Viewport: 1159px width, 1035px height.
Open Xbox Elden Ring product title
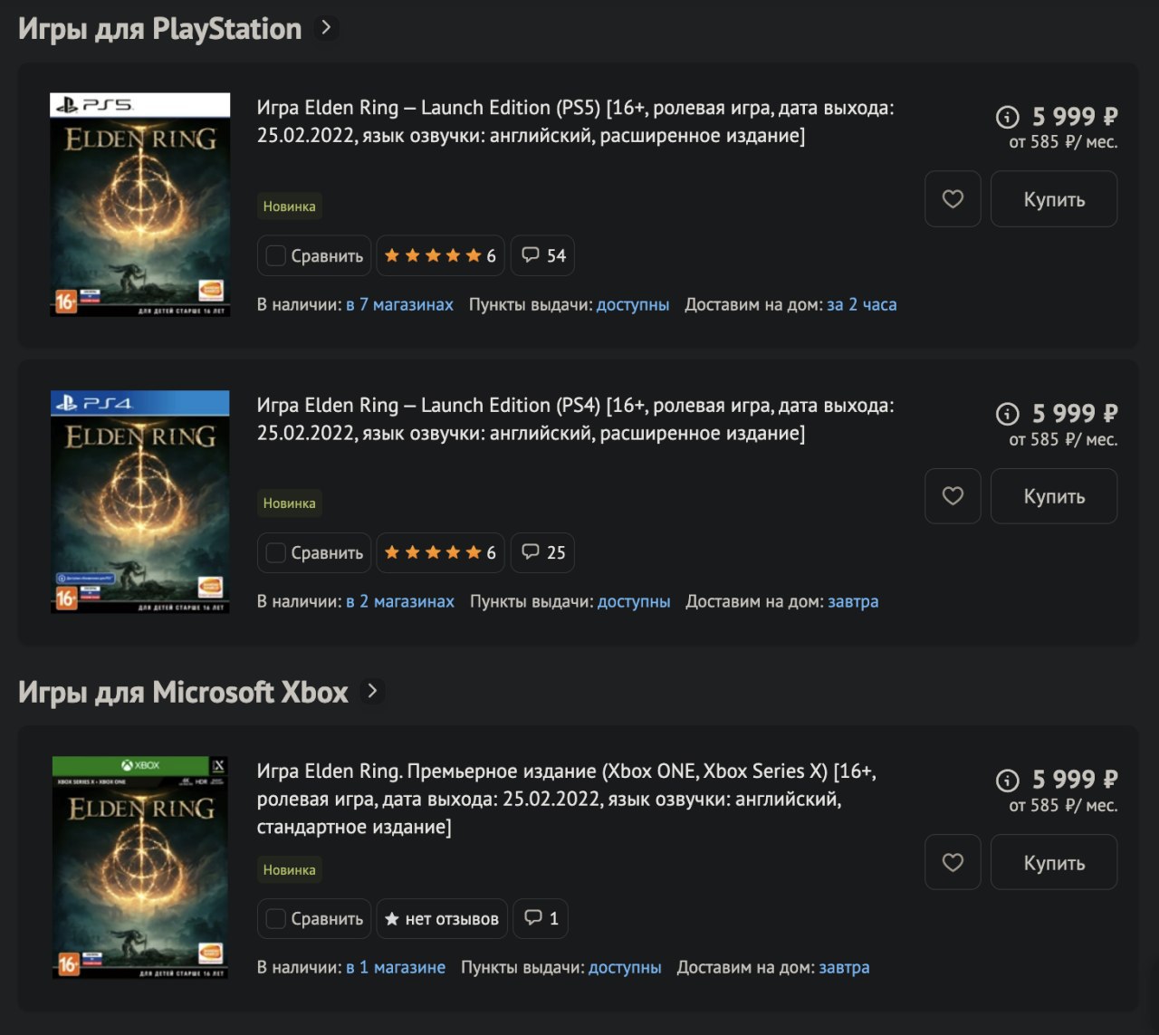coord(566,798)
